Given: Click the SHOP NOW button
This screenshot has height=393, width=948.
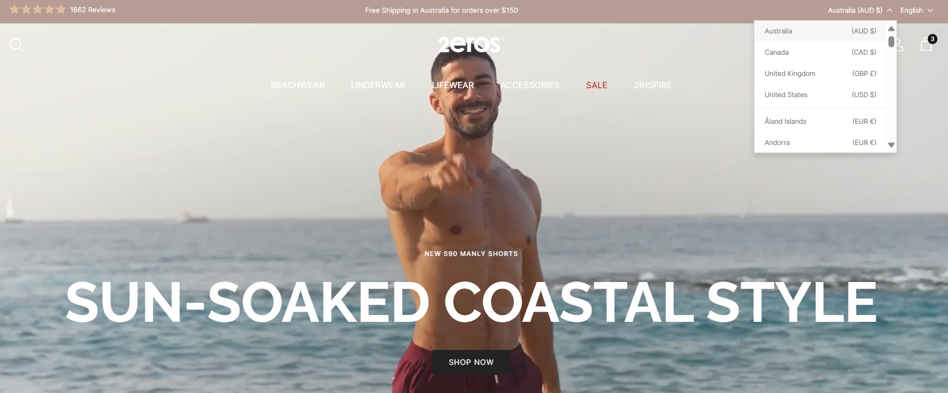Looking at the screenshot, I should (471, 362).
